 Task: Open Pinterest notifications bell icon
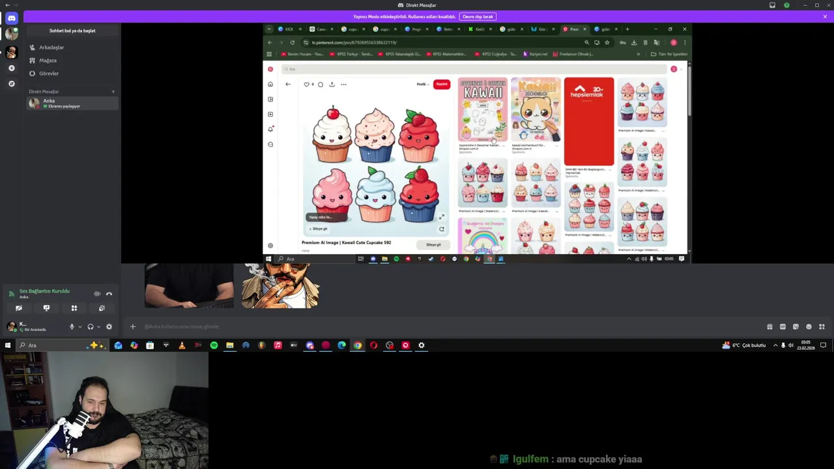coord(270,129)
